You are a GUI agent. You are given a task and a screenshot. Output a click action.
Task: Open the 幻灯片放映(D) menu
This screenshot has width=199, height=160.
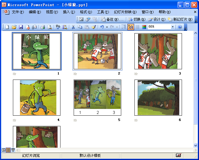[x=125, y=12]
